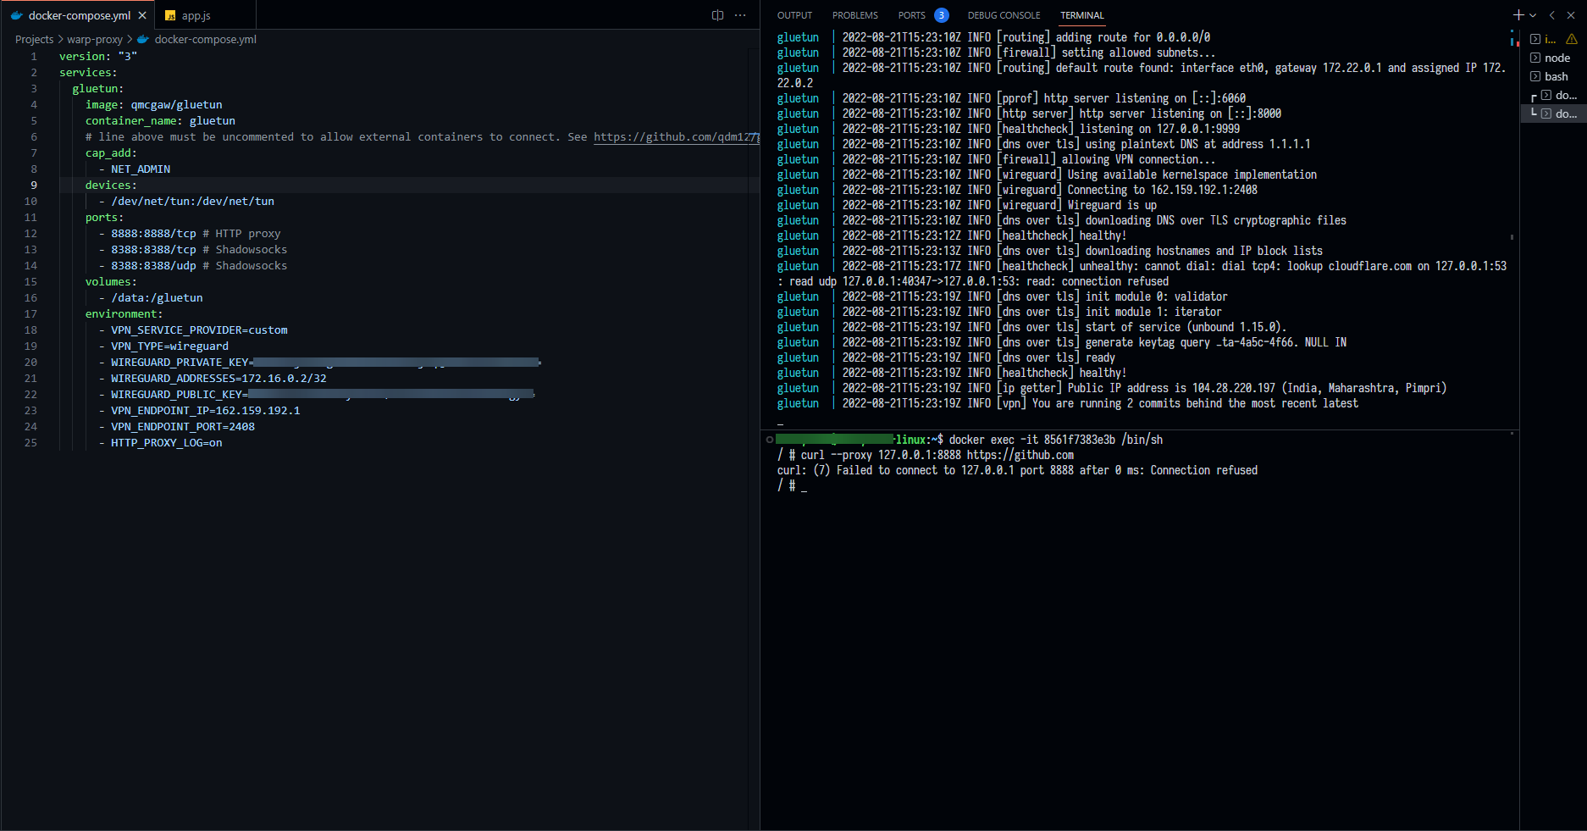Click the blue Ports badge showing 3

point(942,14)
